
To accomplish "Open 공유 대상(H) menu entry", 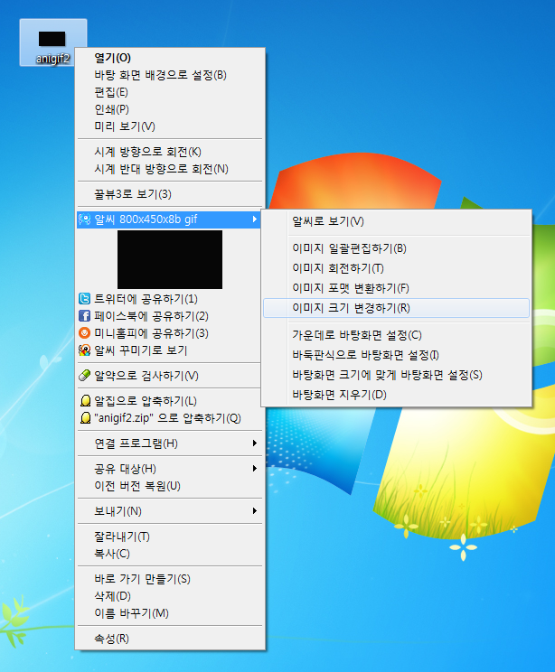I will click(169, 469).
